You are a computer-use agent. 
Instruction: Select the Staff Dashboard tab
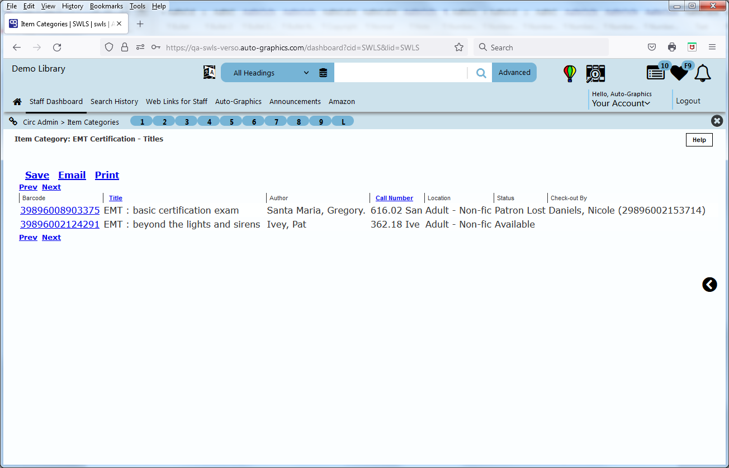point(56,102)
